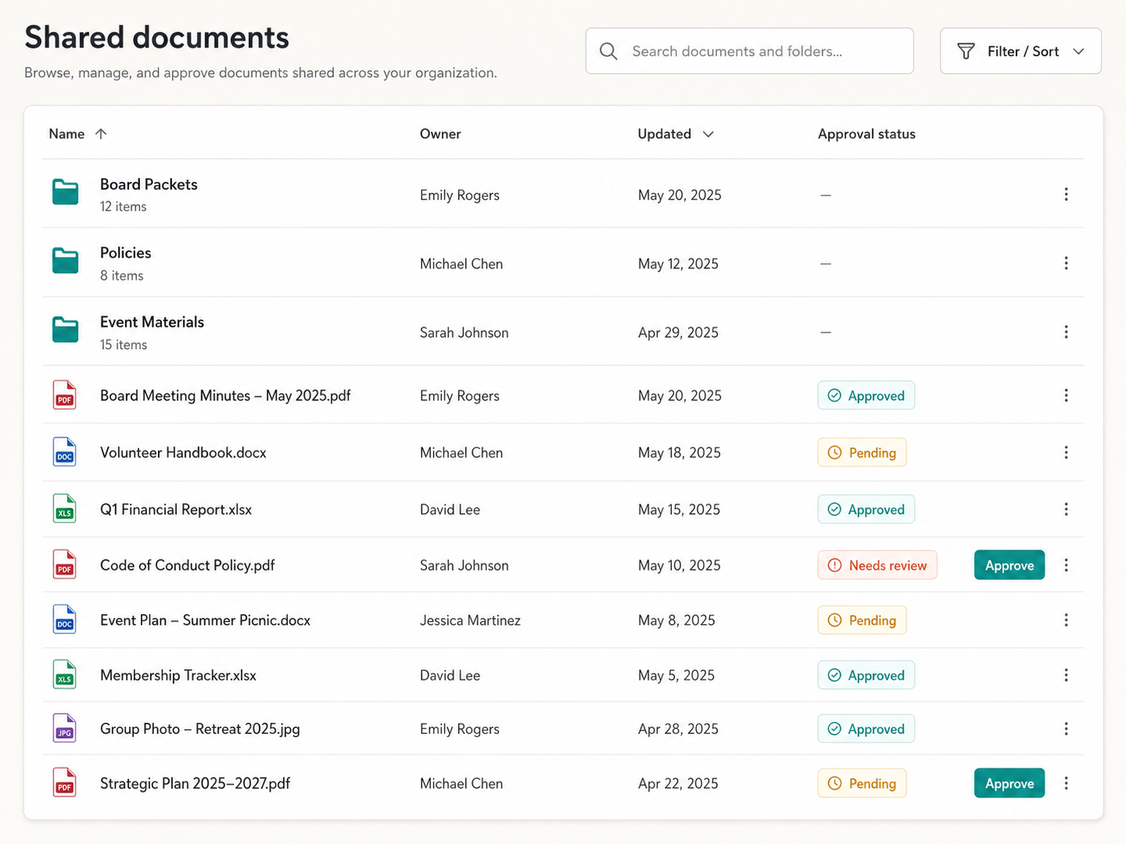Viewport: 1126px width, 844px height.
Task: Open Membership Tracker.xlsx file name
Action: coord(178,675)
